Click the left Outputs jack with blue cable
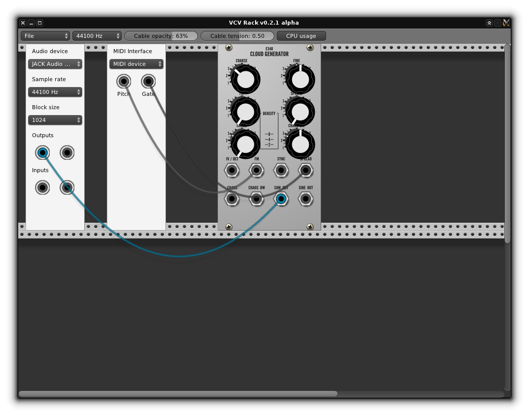The height and width of the screenshot is (416, 529). pos(42,152)
